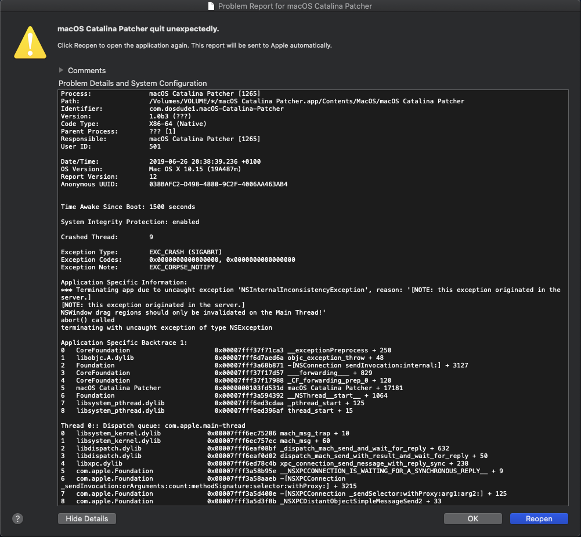This screenshot has width=581, height=537.
Task: Click the mach_msg + 60 frame
Action: tap(195, 441)
